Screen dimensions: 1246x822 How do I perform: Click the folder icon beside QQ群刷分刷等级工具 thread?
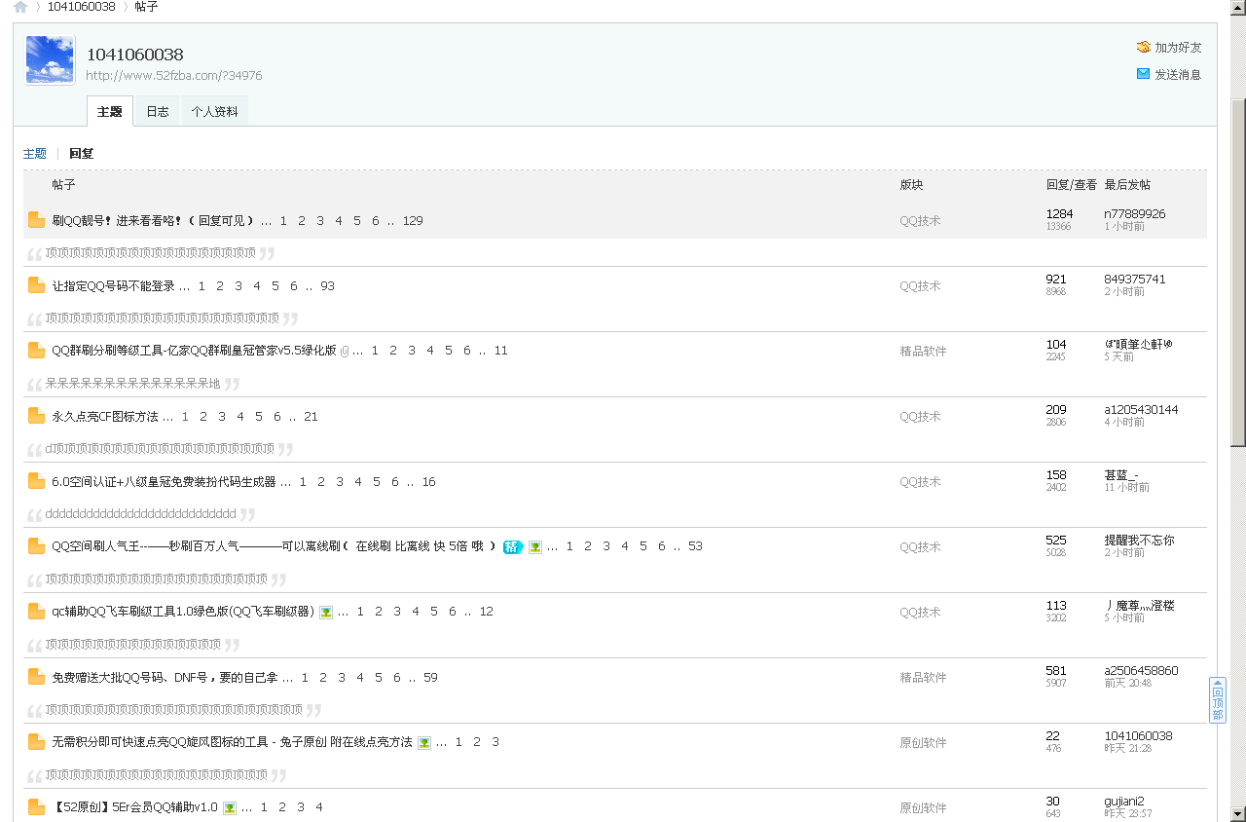tap(37, 351)
